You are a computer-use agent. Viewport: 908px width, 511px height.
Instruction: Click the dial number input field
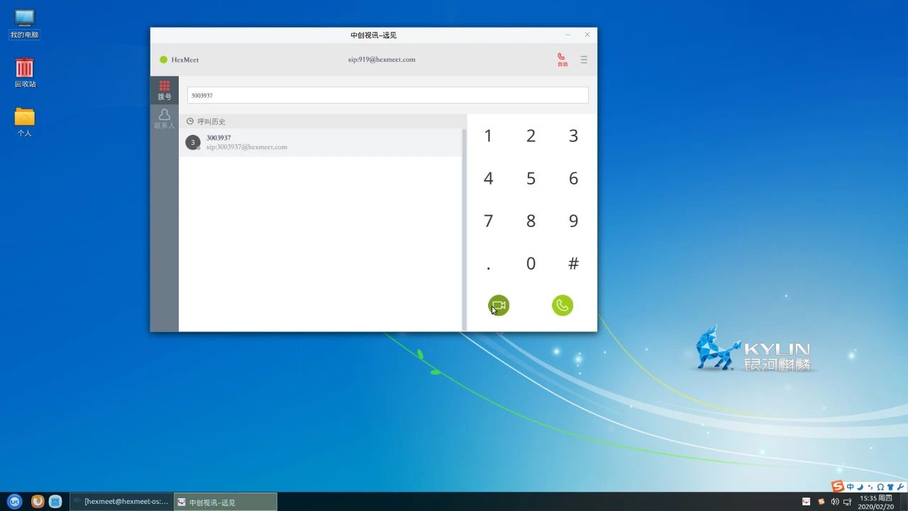tap(387, 95)
